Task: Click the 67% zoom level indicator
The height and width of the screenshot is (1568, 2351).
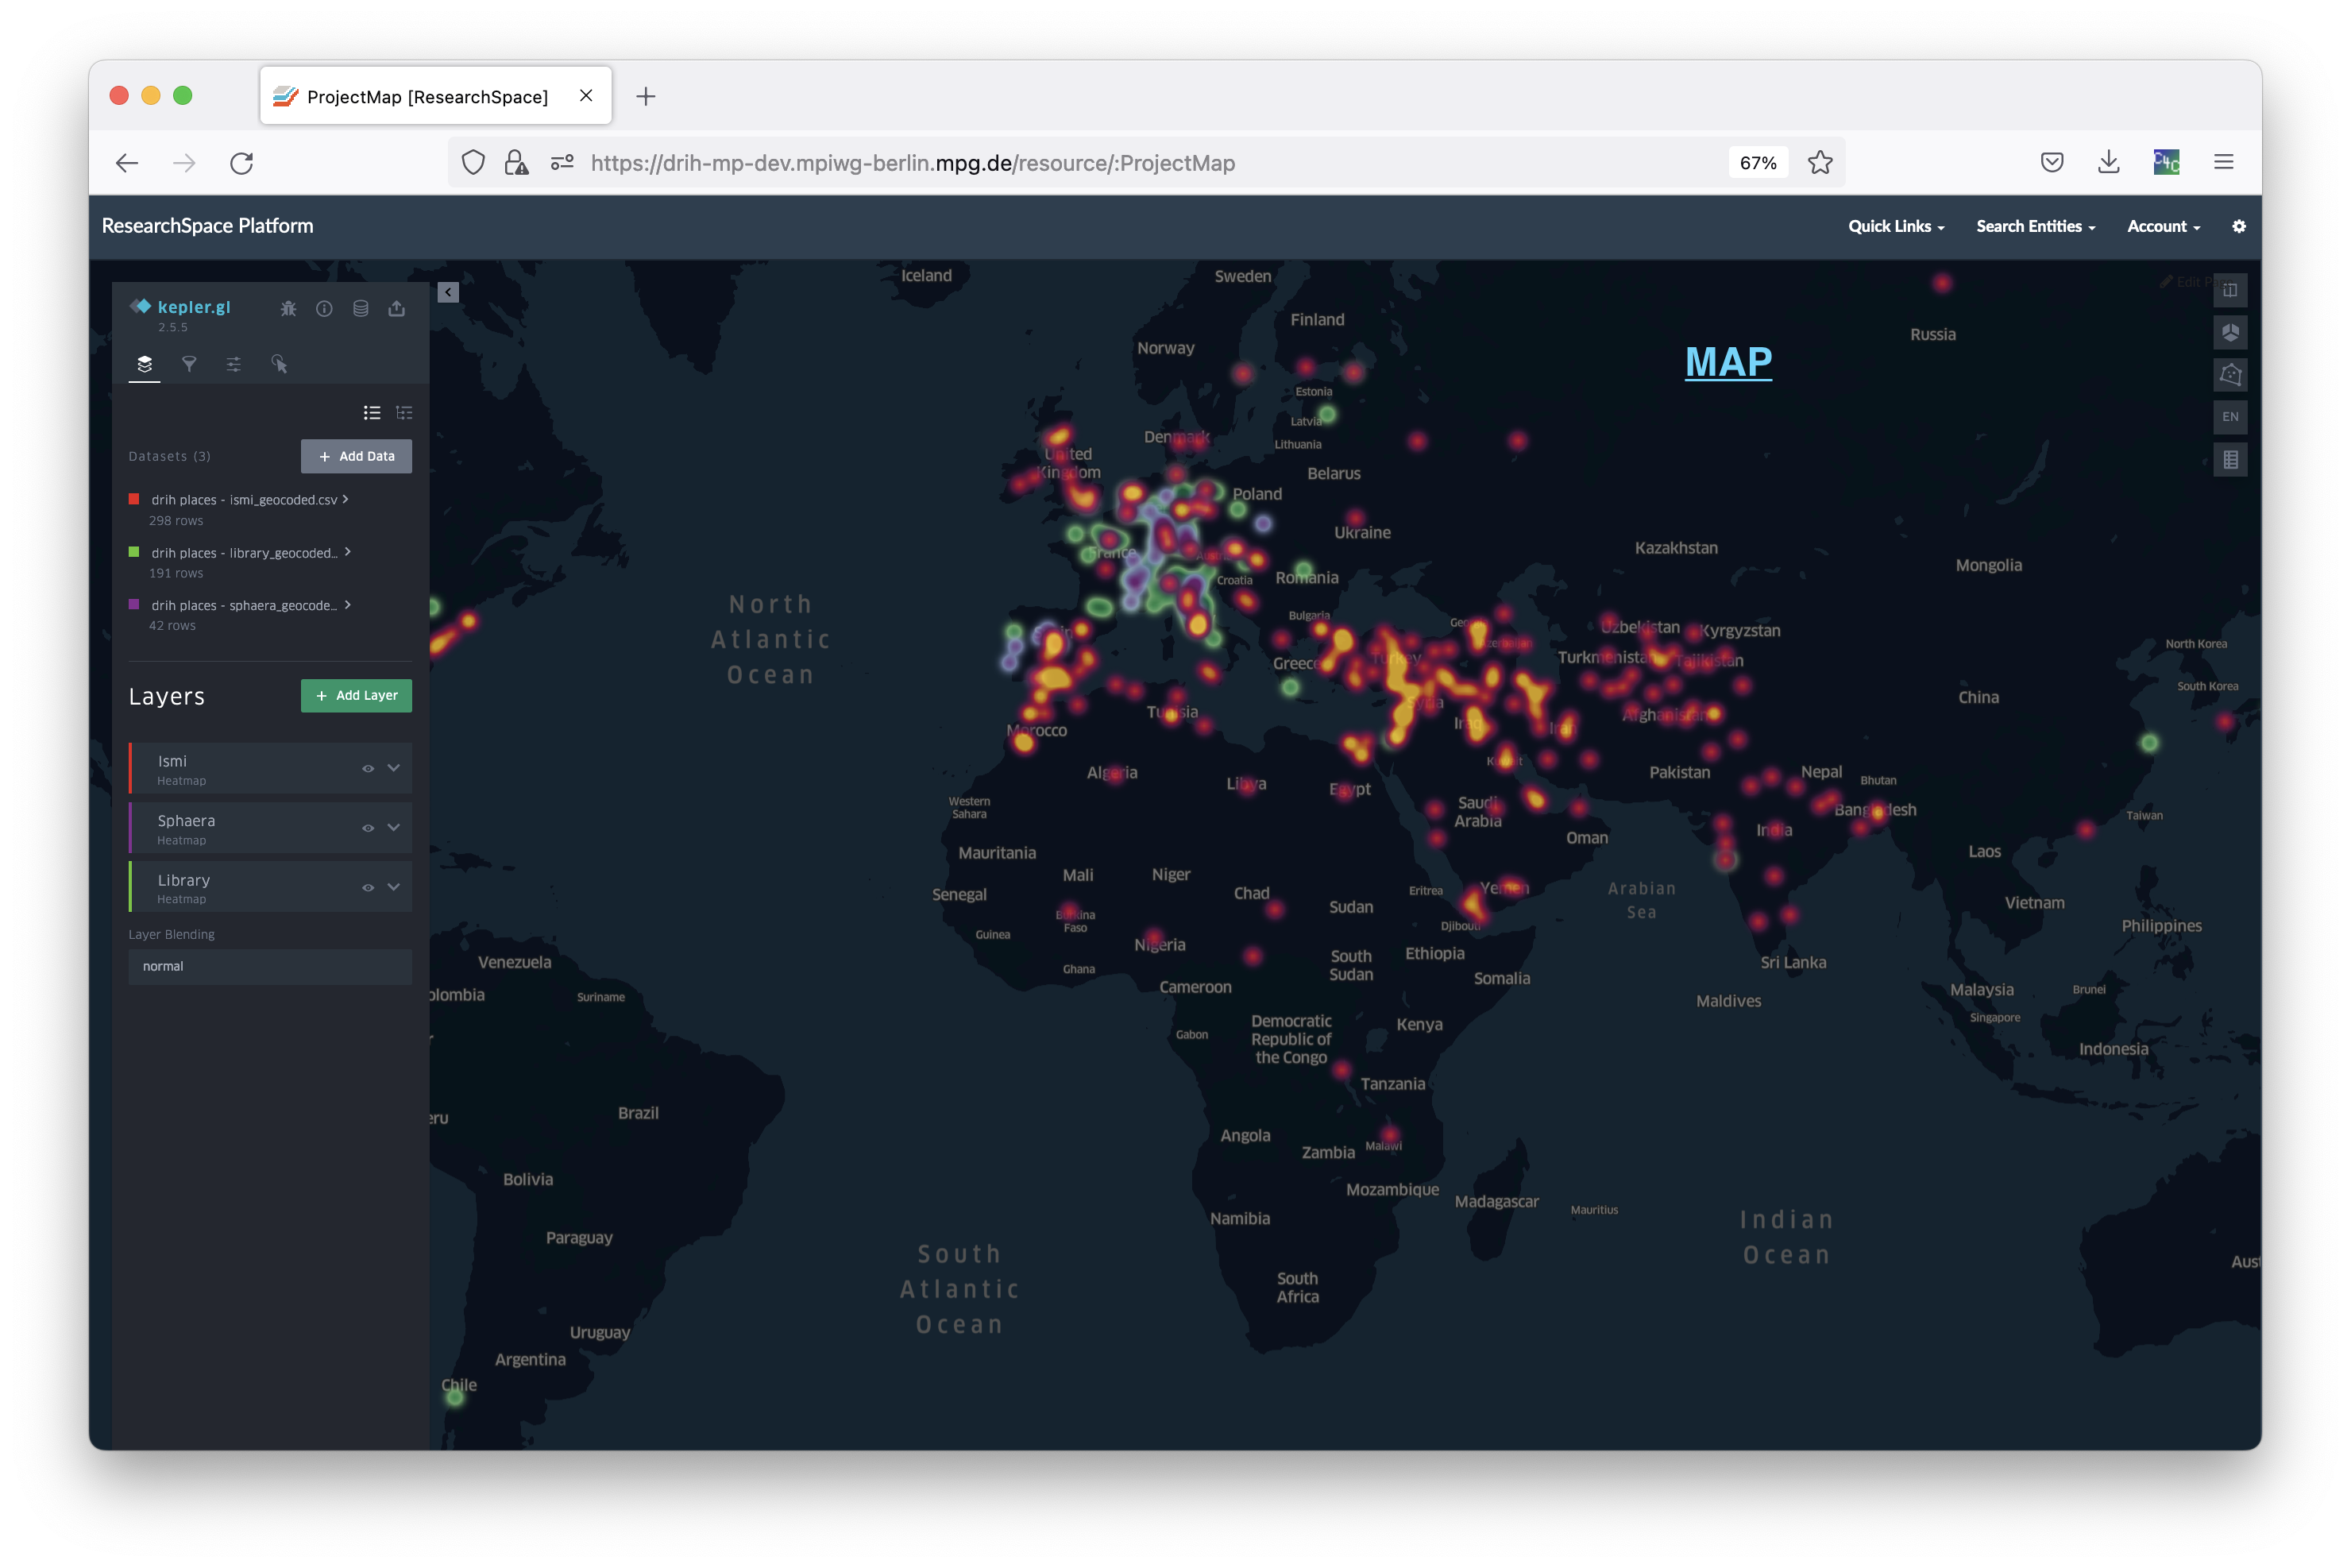Action: pos(1758,163)
